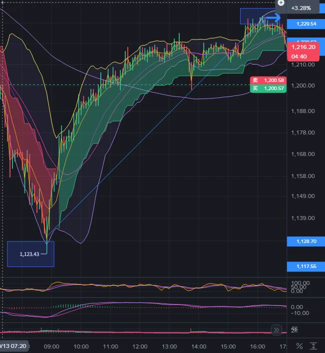325x353 pixels.
Task: Click the scroll to latest bar arrows
Action: 277,330
